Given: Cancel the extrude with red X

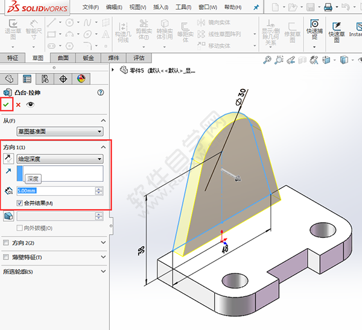Looking at the screenshot, I should [x=18, y=105].
